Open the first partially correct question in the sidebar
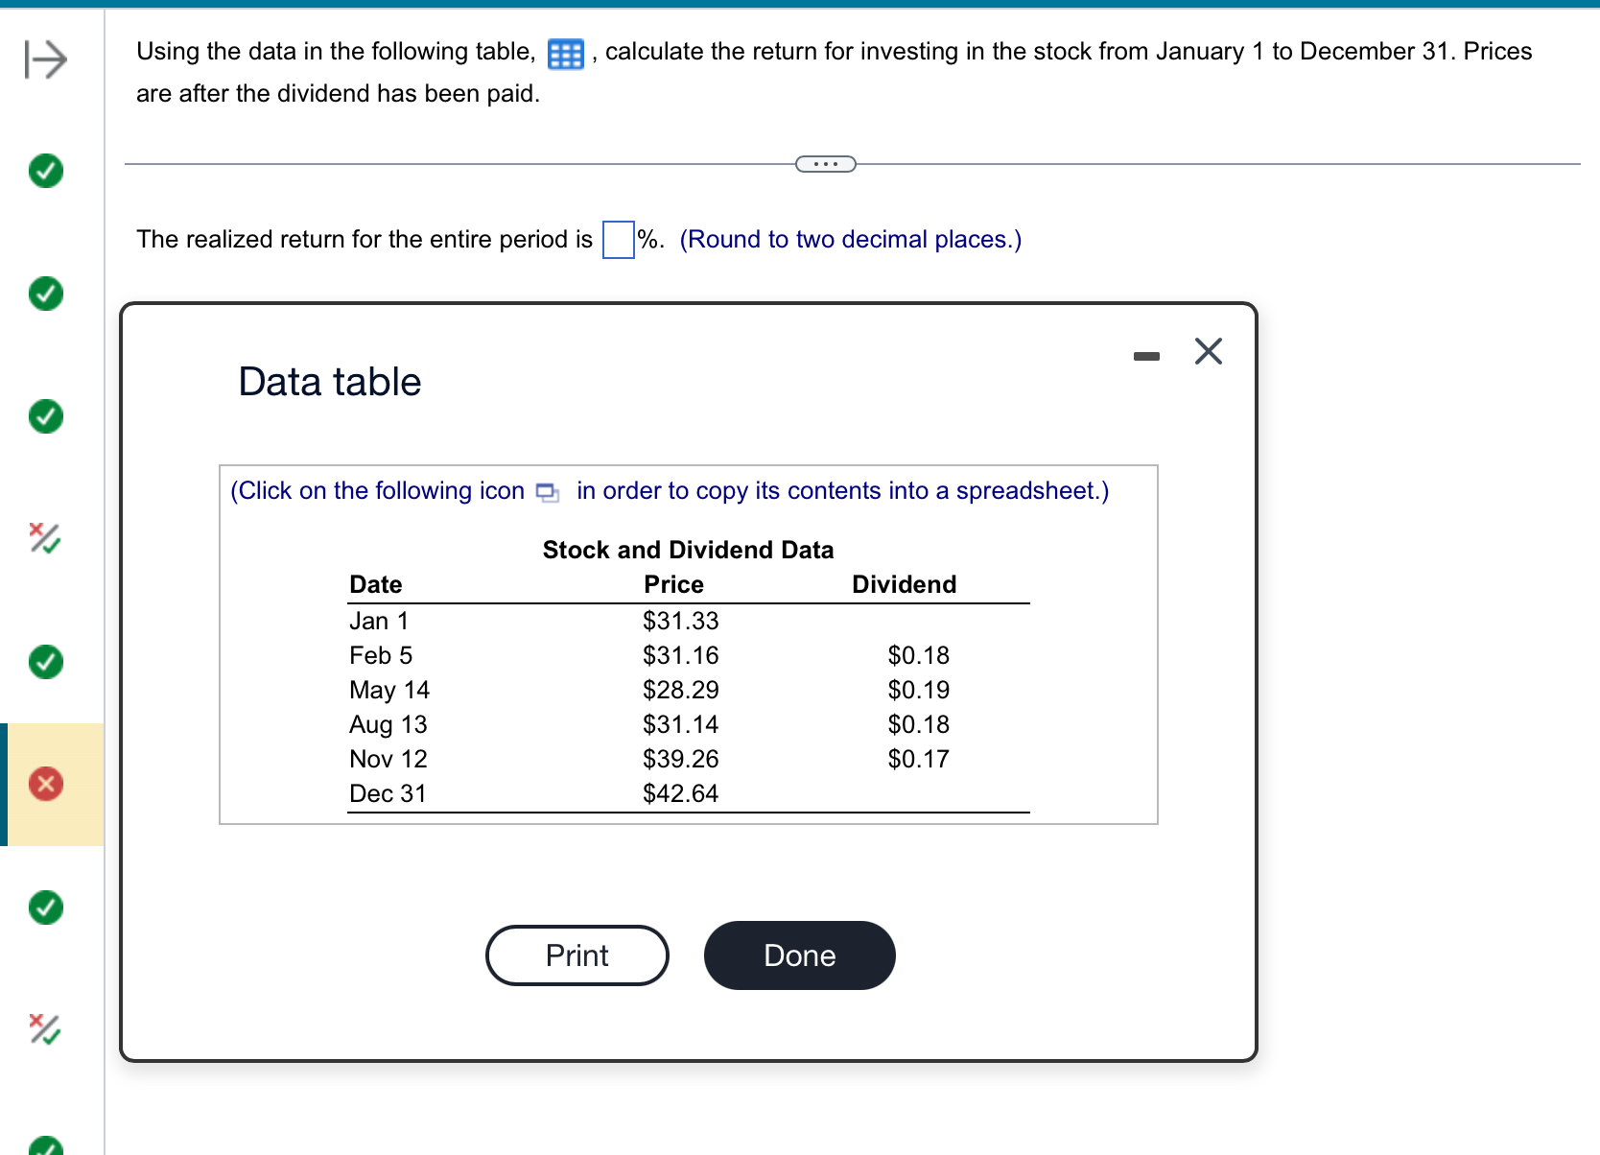 click(x=45, y=538)
